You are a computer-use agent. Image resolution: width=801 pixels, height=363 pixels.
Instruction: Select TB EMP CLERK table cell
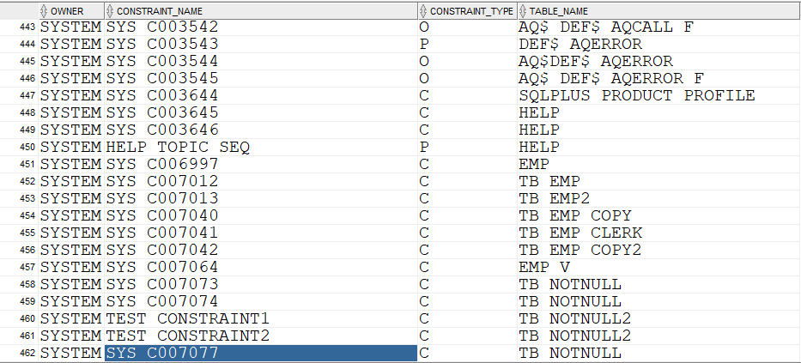659,233
